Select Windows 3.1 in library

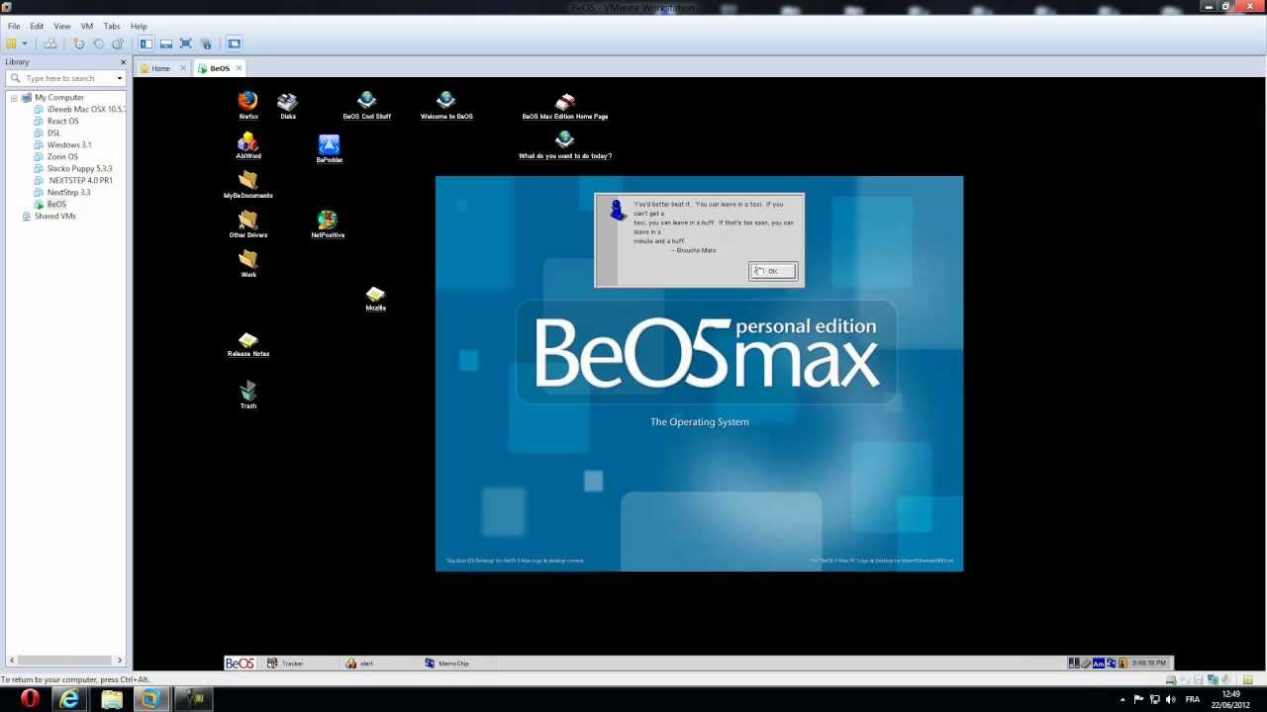point(69,144)
